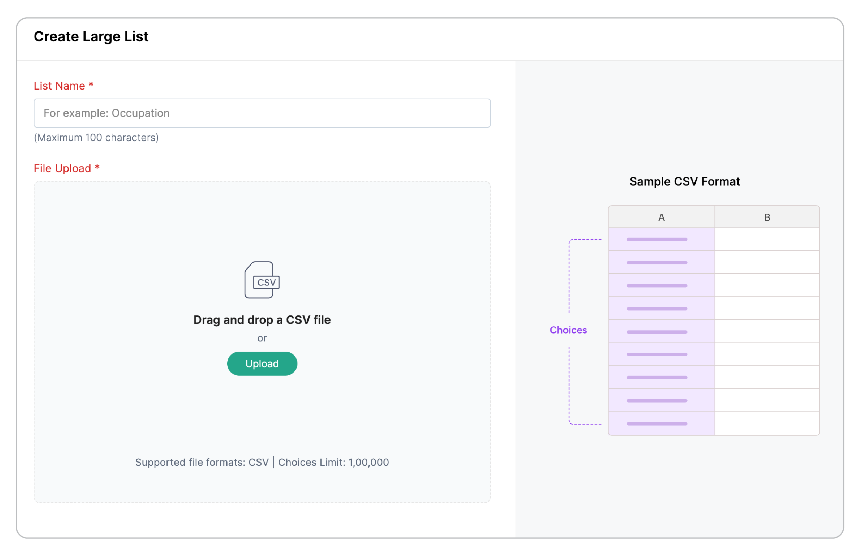This screenshot has width=861, height=559.
Task: Click the fifth purple row in column A
Action: click(661, 331)
